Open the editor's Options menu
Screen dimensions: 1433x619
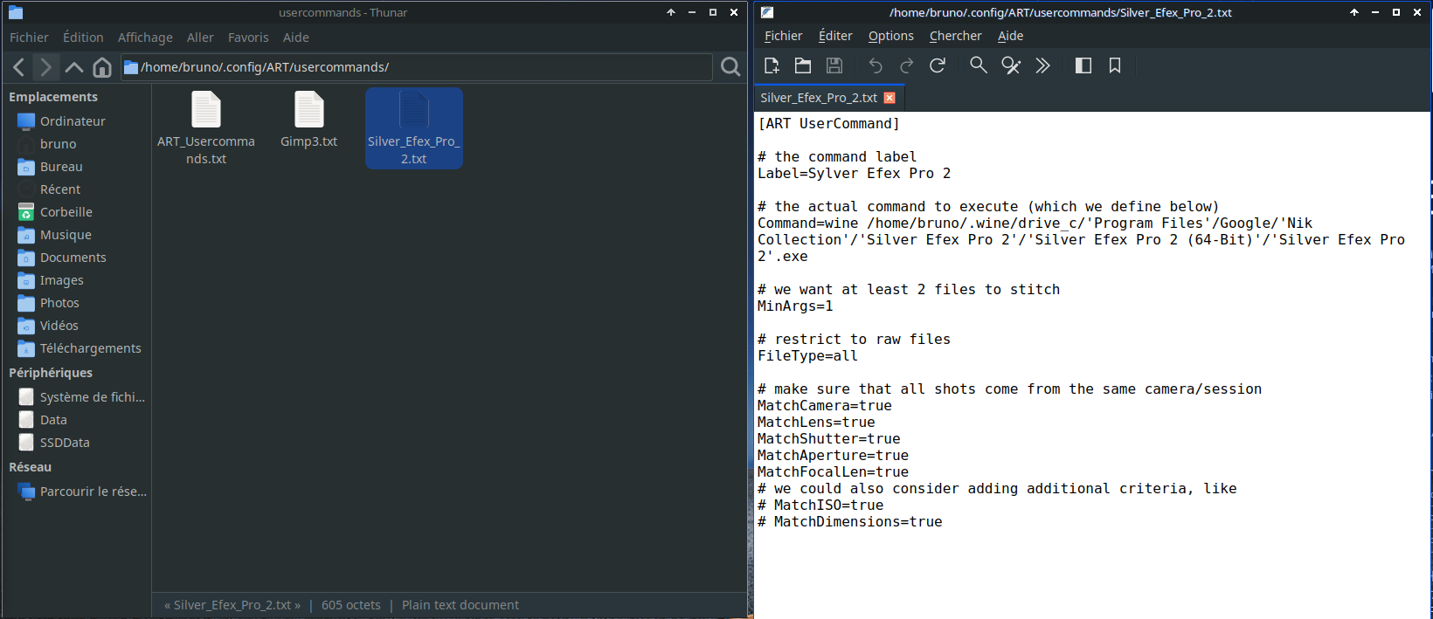[890, 36]
